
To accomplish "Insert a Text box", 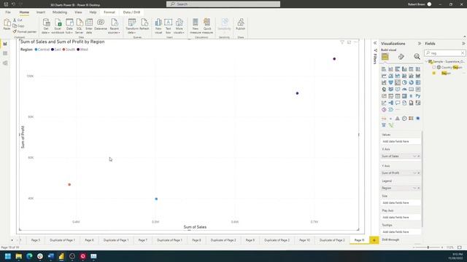I will point(169,26).
